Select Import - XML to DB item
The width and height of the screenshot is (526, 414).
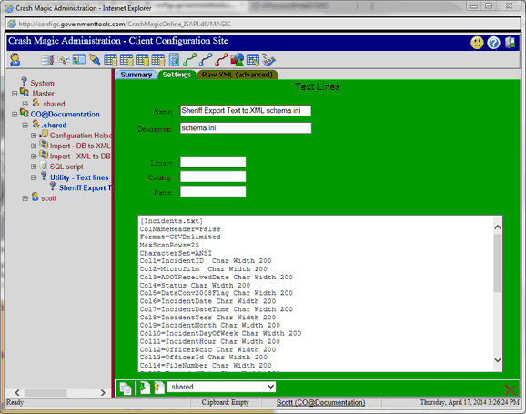click(x=80, y=157)
